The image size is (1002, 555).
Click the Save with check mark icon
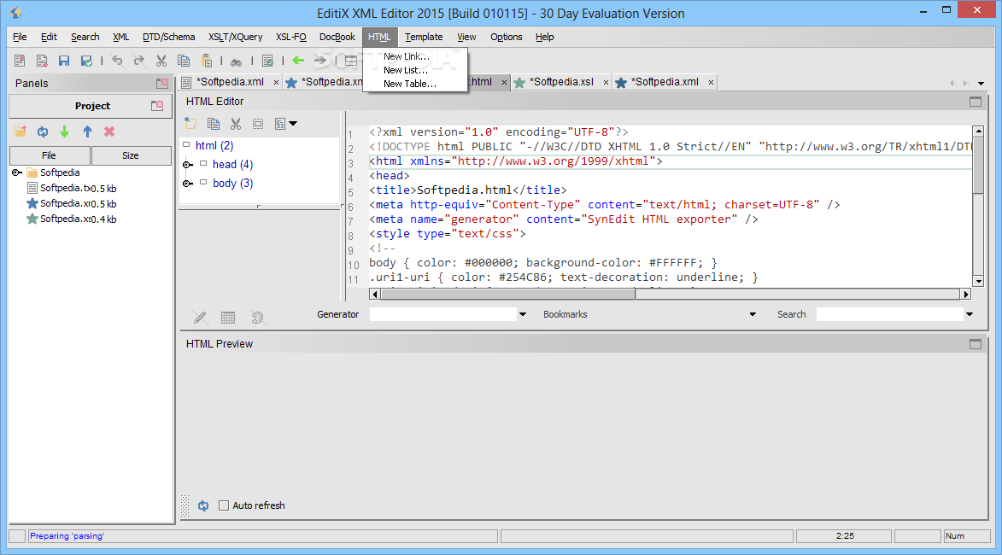point(86,61)
